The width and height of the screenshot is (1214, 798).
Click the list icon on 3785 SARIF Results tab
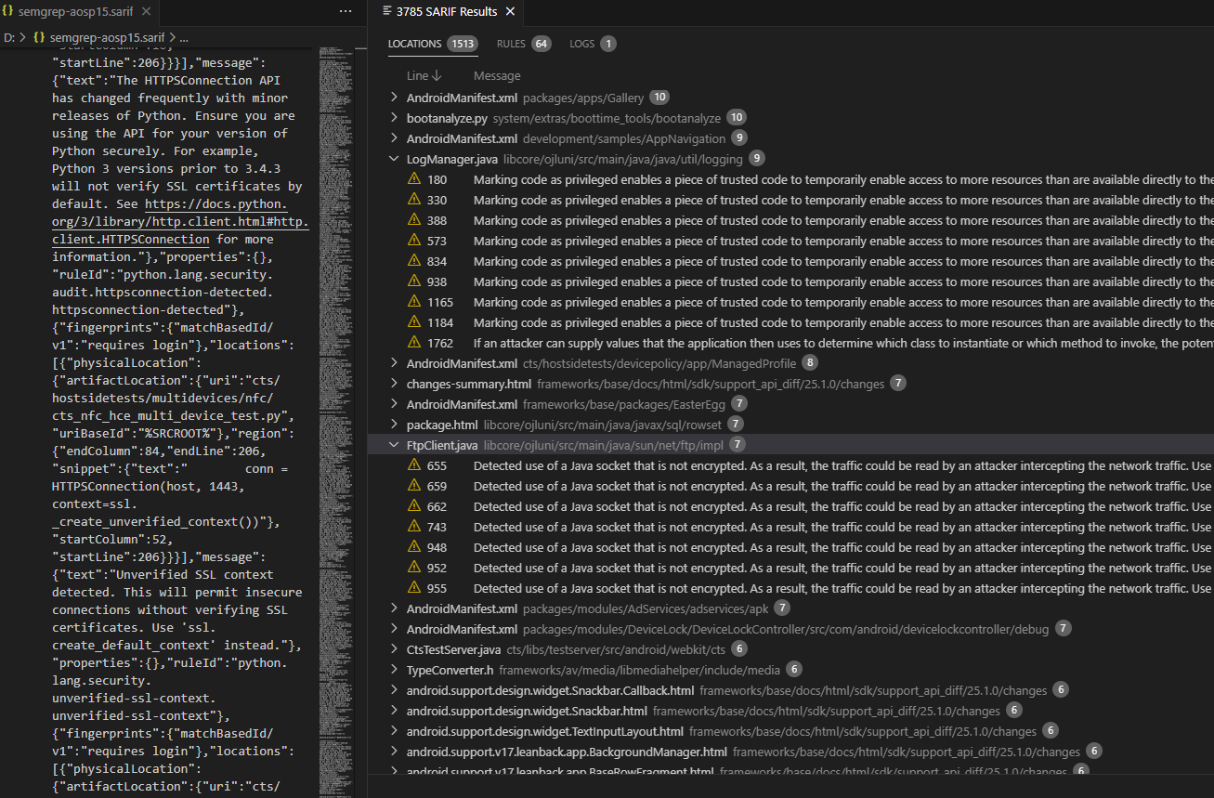[x=389, y=12]
